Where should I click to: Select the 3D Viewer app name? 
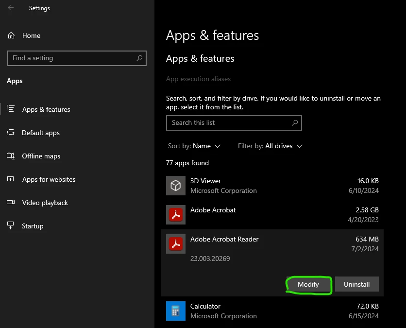(205, 181)
